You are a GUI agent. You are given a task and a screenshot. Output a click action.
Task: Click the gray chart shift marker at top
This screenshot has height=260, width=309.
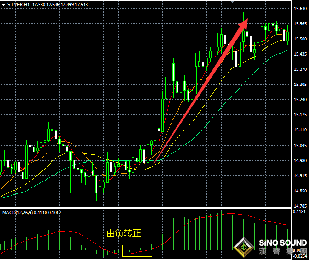(233, 2)
